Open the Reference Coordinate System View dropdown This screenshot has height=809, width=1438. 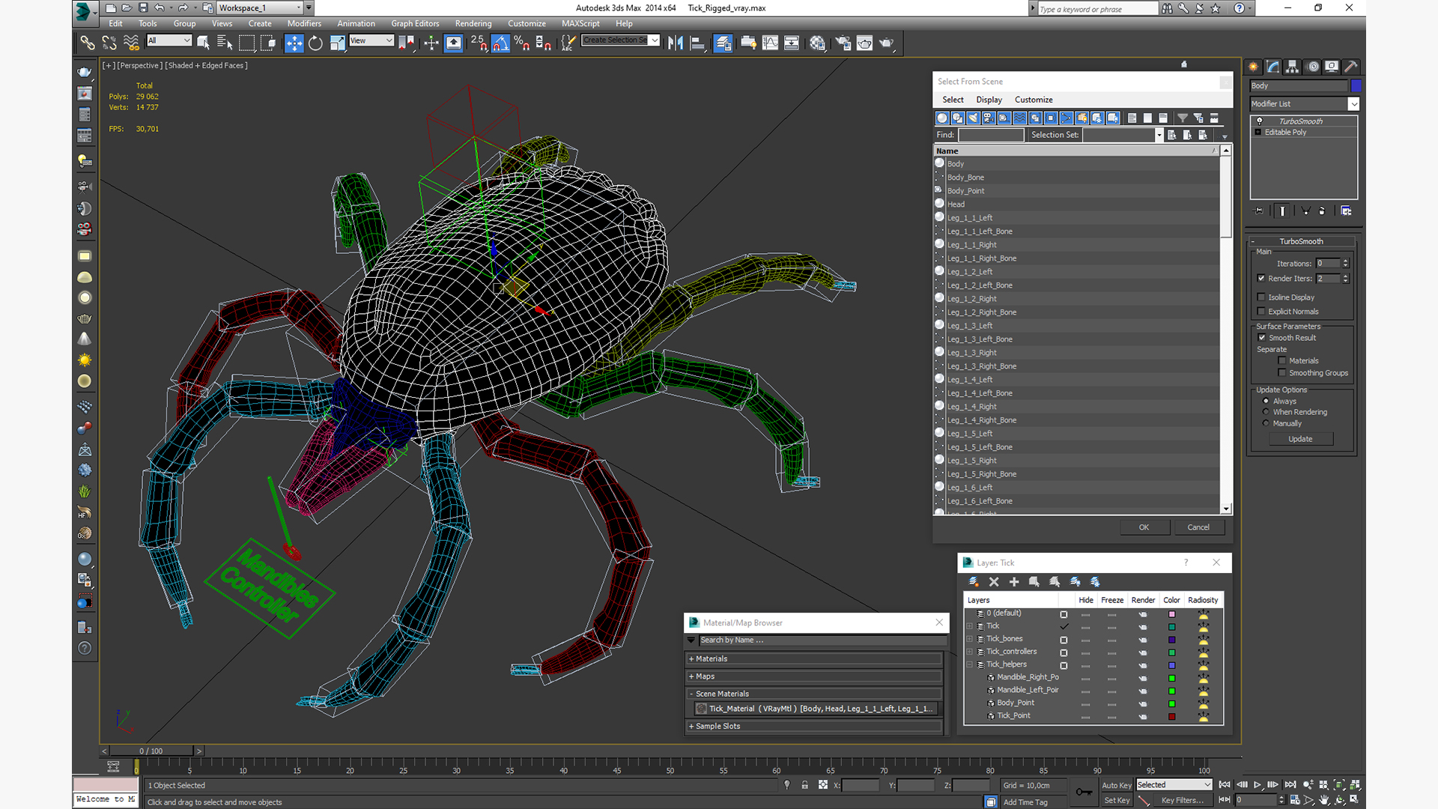pos(389,40)
